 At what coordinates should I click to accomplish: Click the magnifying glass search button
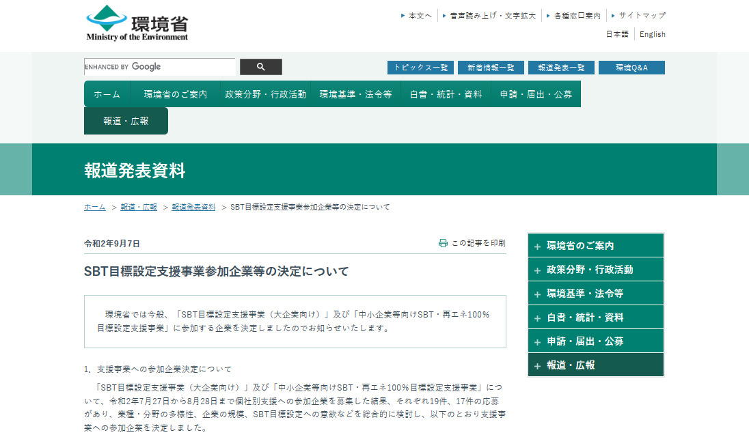pos(260,67)
